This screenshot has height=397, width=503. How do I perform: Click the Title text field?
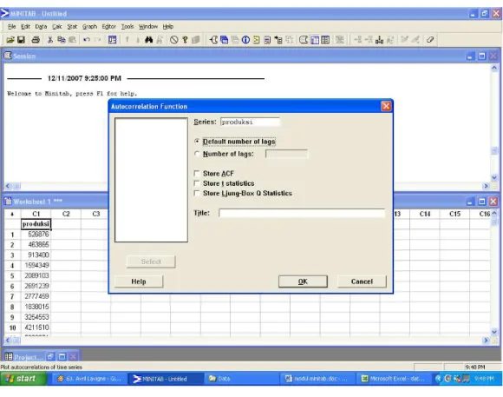pos(302,213)
